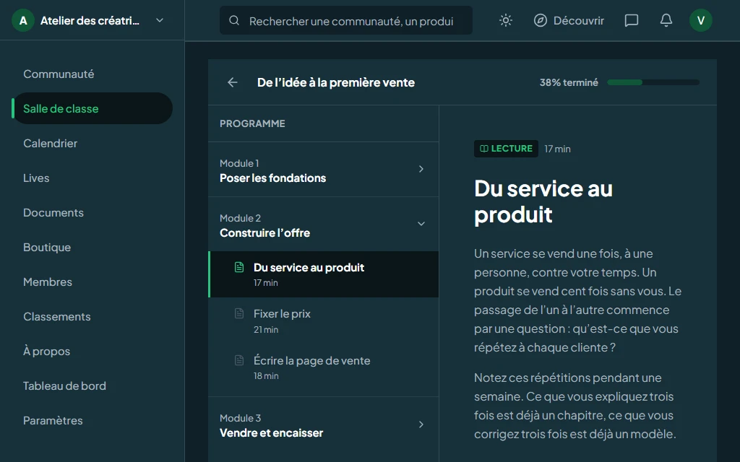Open the messages chat bubble icon
The image size is (740, 462).
pos(632,20)
